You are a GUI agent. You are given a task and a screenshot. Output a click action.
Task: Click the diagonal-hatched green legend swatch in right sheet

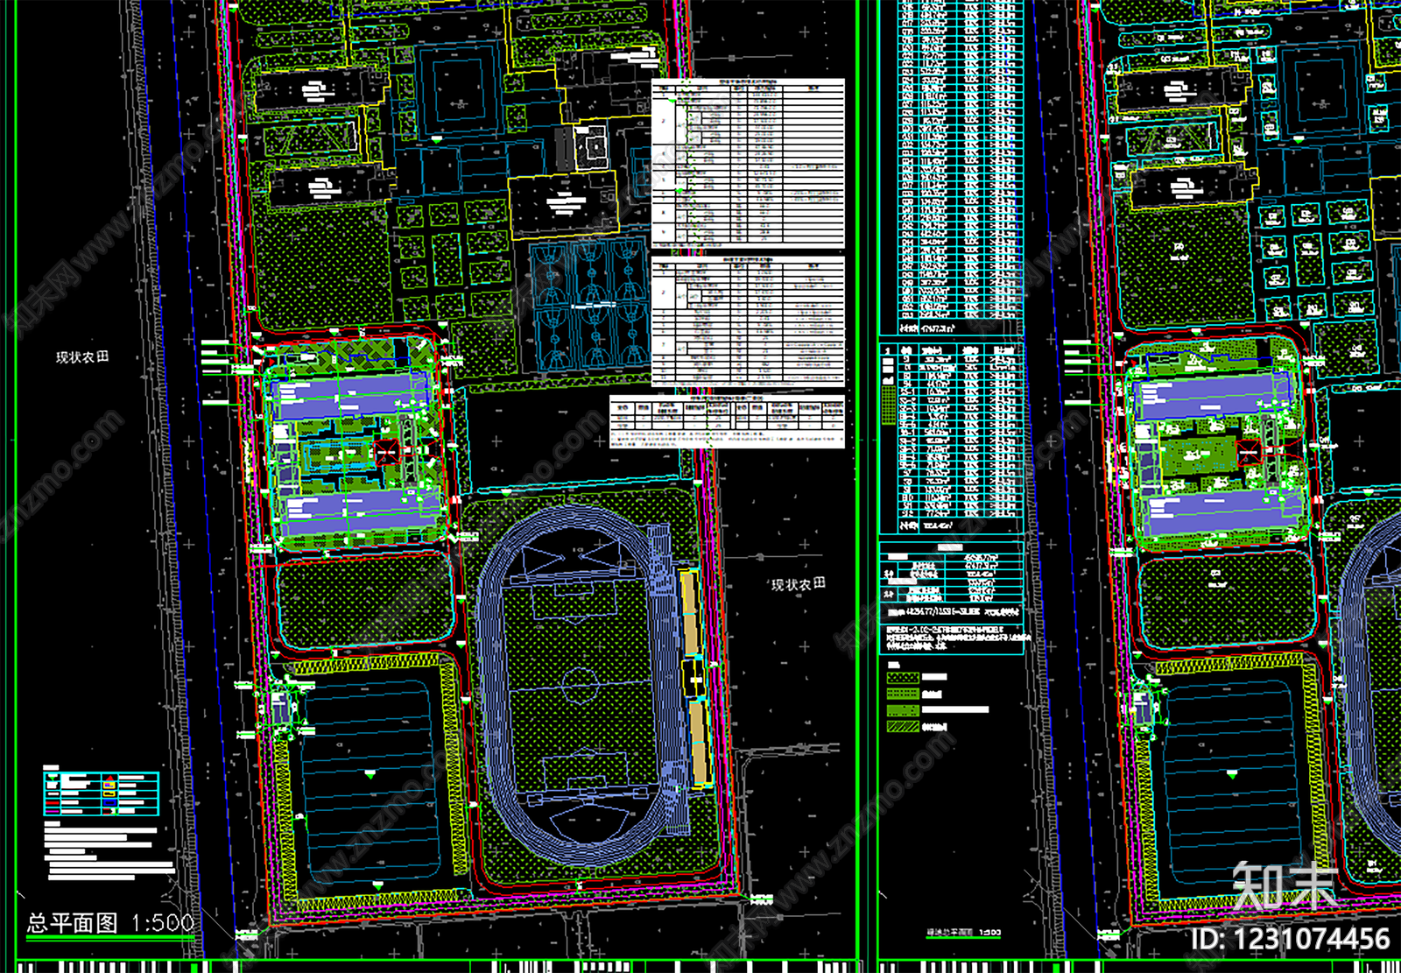point(903,727)
